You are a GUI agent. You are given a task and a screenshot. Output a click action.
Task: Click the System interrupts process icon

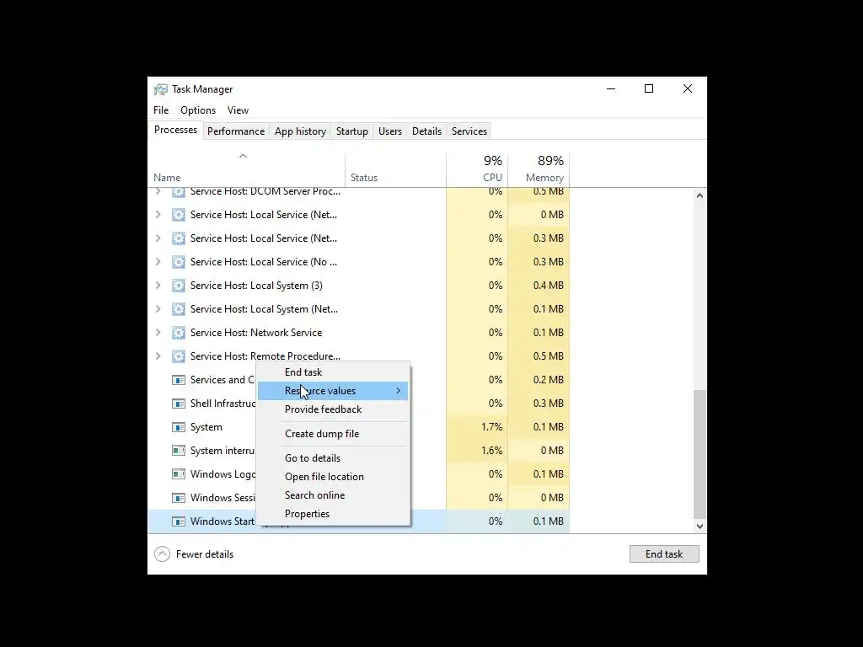click(179, 452)
